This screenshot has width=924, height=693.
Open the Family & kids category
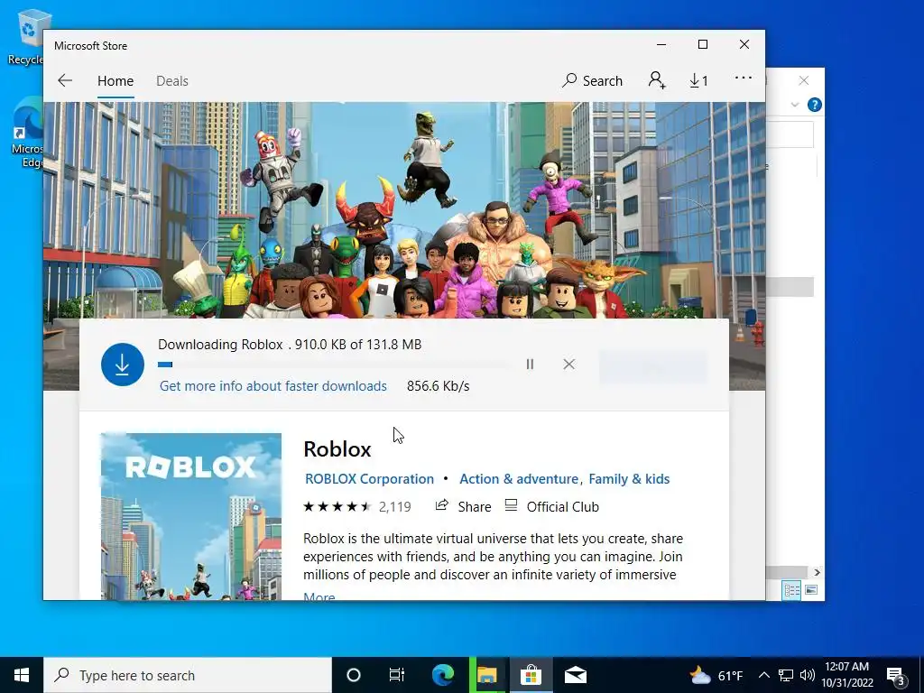tap(629, 478)
